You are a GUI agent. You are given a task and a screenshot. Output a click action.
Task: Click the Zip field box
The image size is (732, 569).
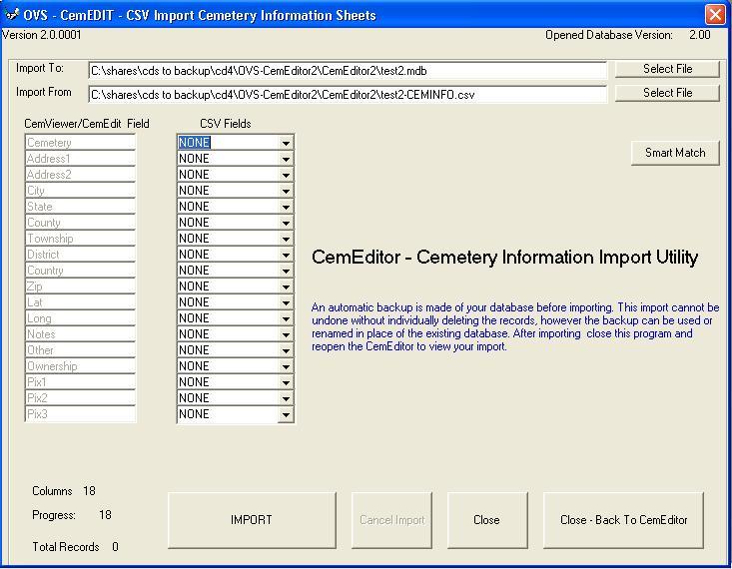pos(80,286)
